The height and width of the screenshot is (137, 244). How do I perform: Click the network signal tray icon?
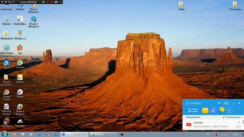coord(222,134)
